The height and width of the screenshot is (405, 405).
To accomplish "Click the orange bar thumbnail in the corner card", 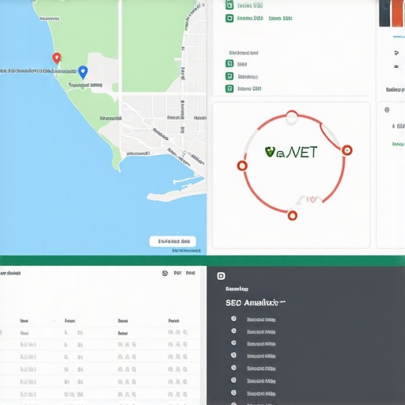I will (x=398, y=13).
